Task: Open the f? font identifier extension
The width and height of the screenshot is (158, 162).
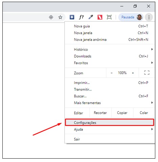Action: pos(81,17)
